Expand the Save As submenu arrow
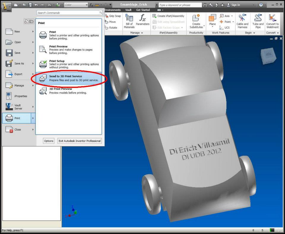Image resolution: width=285 pixels, height=234 pixels. [x=33, y=63]
